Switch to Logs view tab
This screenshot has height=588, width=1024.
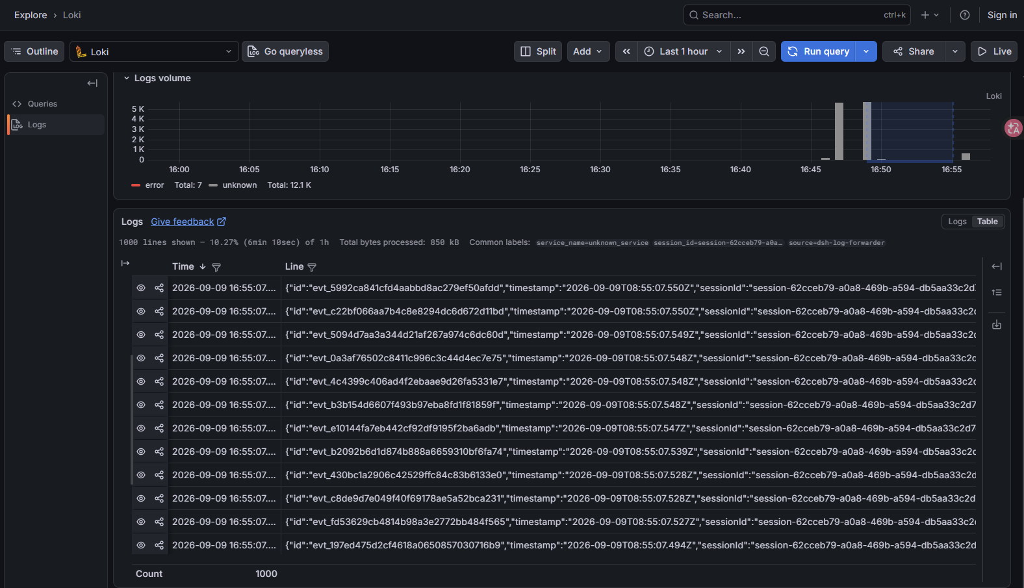click(x=957, y=222)
